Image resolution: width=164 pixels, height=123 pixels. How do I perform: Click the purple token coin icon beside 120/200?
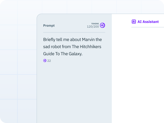click(102, 25)
